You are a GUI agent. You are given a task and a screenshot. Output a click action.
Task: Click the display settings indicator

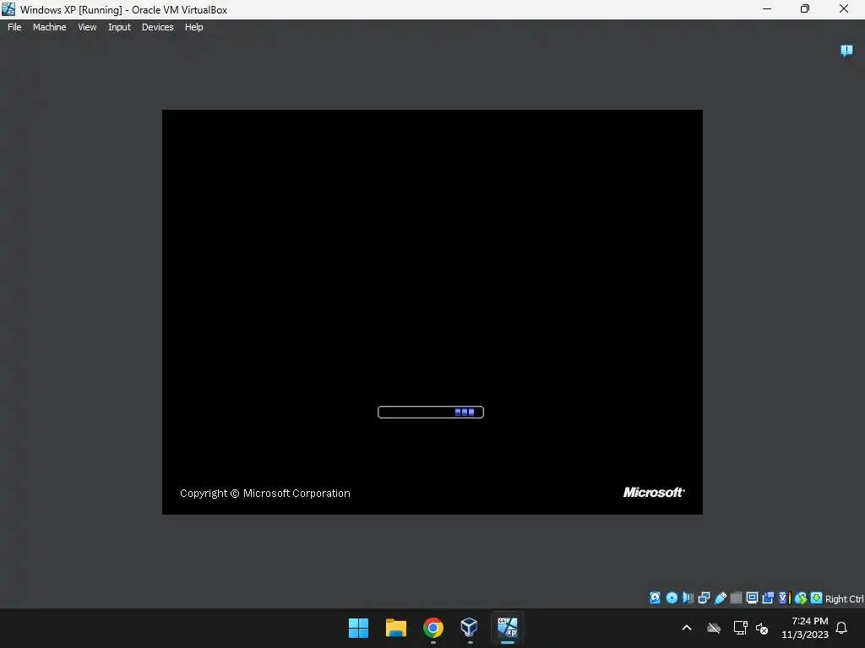pyautogui.click(x=752, y=598)
